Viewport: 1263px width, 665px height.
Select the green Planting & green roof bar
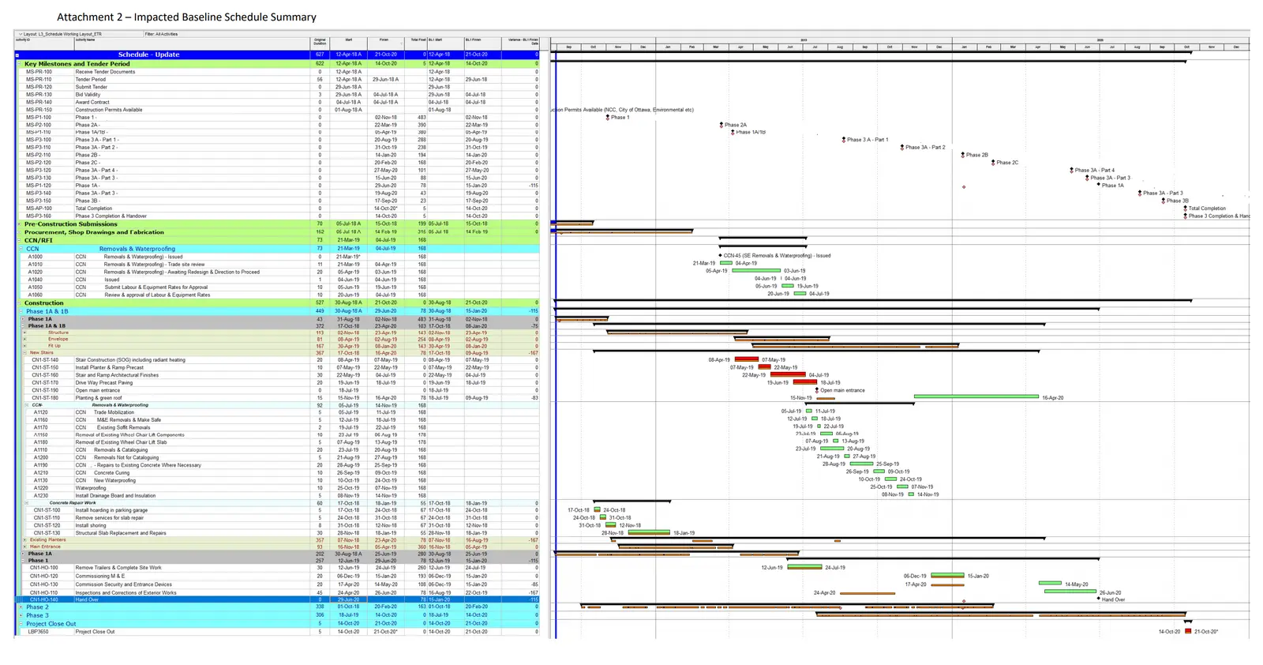click(976, 397)
